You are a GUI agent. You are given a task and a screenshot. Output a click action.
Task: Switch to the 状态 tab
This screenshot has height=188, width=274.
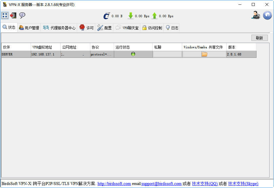tap(9, 27)
